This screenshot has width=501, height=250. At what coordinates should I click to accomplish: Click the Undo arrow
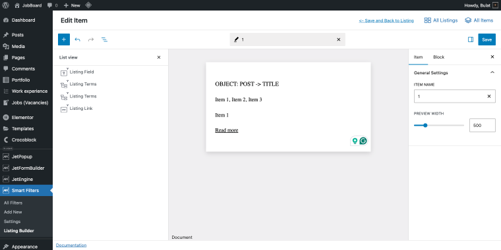(x=77, y=39)
